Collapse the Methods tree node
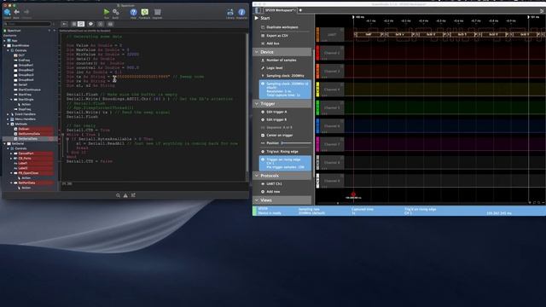This screenshot has height=307, width=546. (x=8, y=124)
